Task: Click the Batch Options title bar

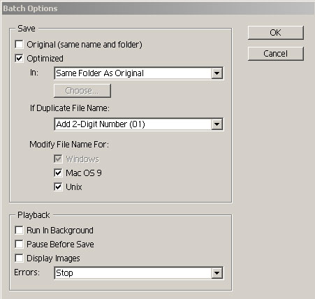Action: (x=157, y=8)
